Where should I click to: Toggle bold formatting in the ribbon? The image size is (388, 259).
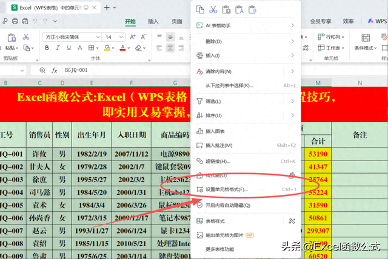pos(48,48)
